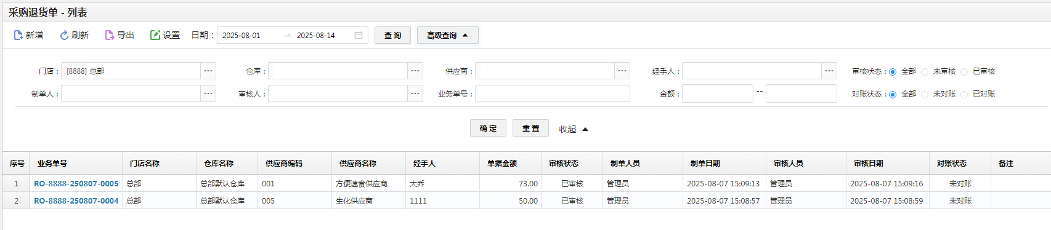Open 审核人 lookup ellipsis button
The width and height of the screenshot is (1051, 230).
coord(415,93)
